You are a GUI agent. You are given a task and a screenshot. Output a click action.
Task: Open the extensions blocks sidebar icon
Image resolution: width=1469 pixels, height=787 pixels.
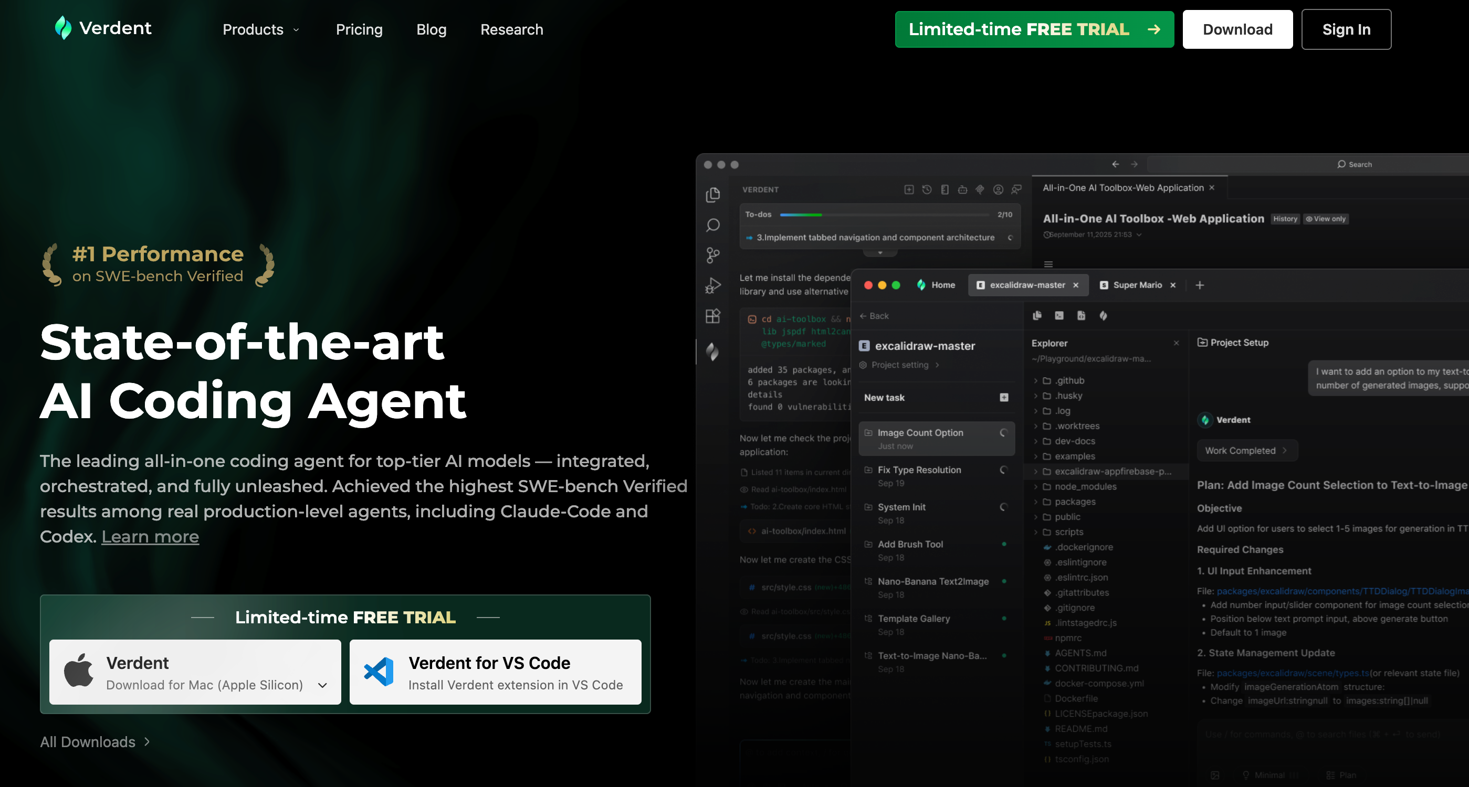click(713, 316)
